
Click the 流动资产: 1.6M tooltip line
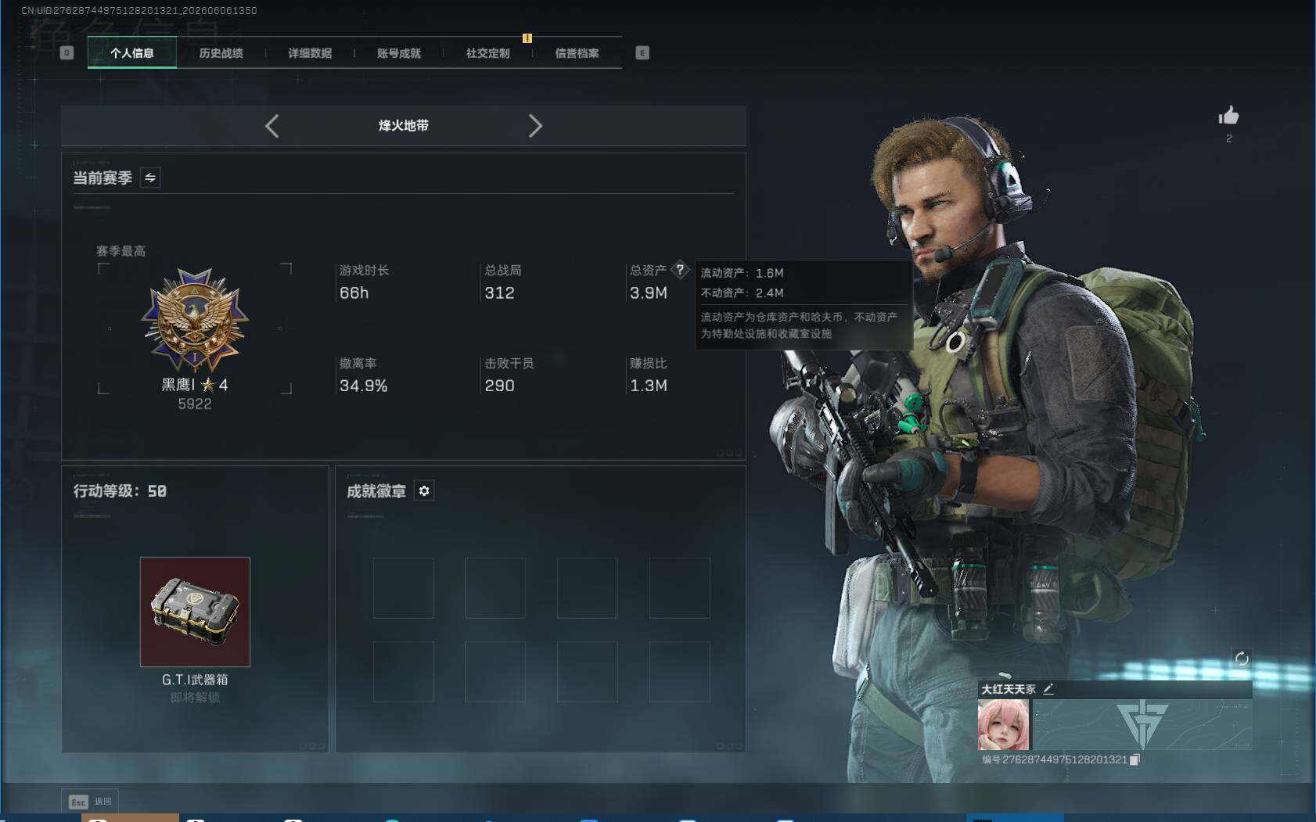[x=742, y=273]
